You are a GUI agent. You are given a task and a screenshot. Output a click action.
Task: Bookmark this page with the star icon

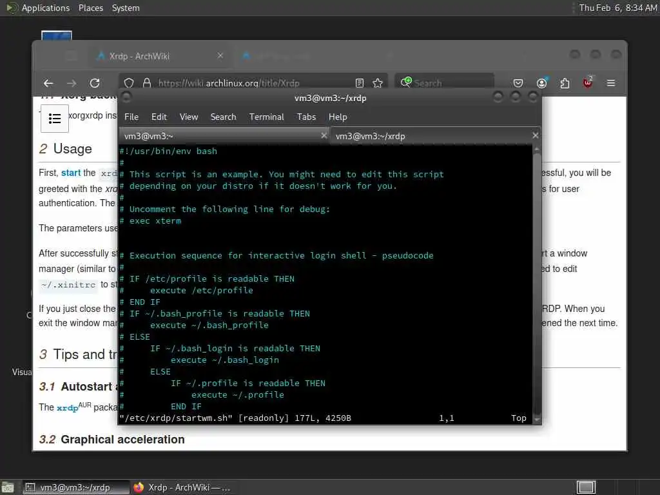[378, 83]
